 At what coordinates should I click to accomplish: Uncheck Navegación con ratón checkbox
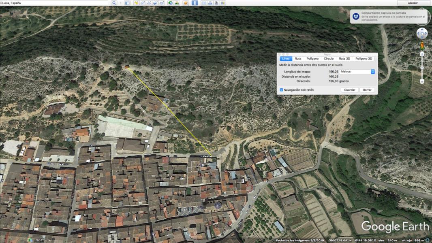(x=282, y=90)
